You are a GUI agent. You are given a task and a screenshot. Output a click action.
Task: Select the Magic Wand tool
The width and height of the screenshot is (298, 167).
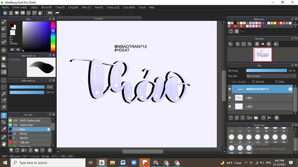(x=3, y=94)
